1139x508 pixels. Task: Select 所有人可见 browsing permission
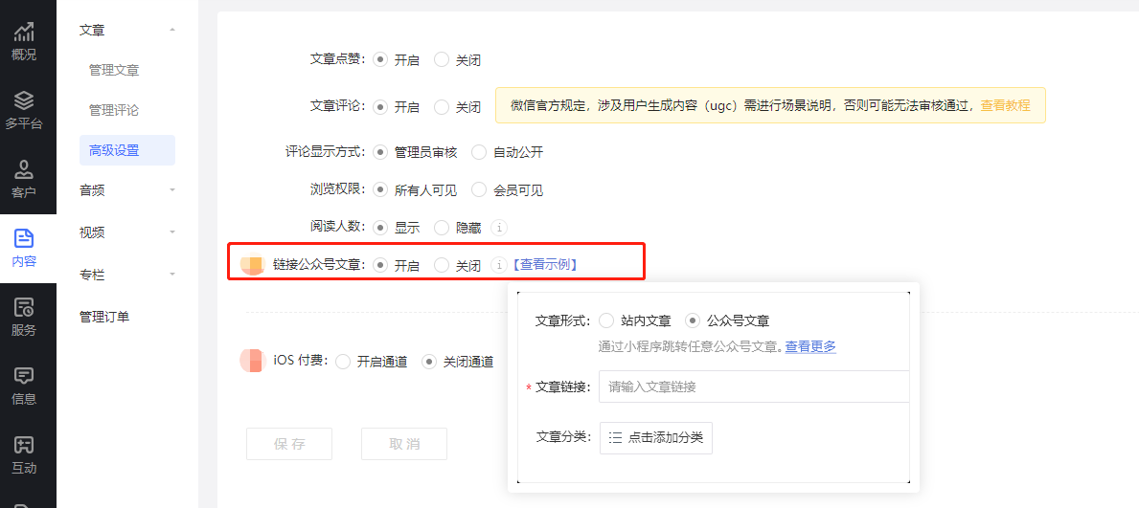tap(380, 190)
